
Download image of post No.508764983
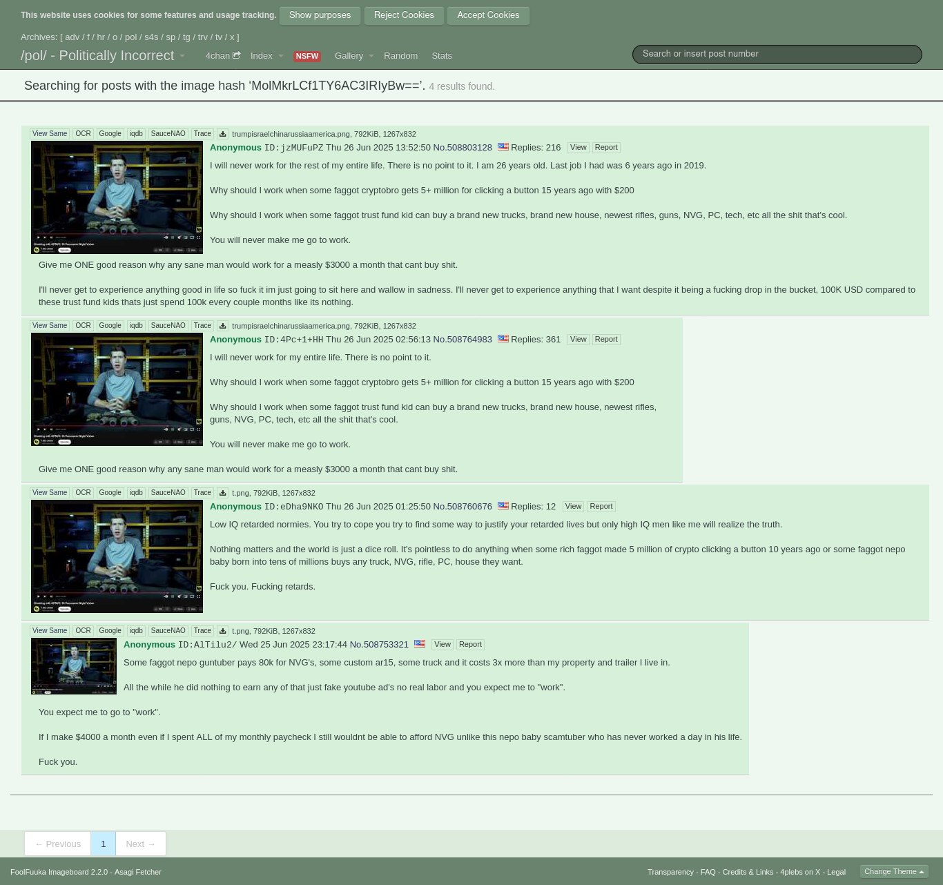point(222,326)
